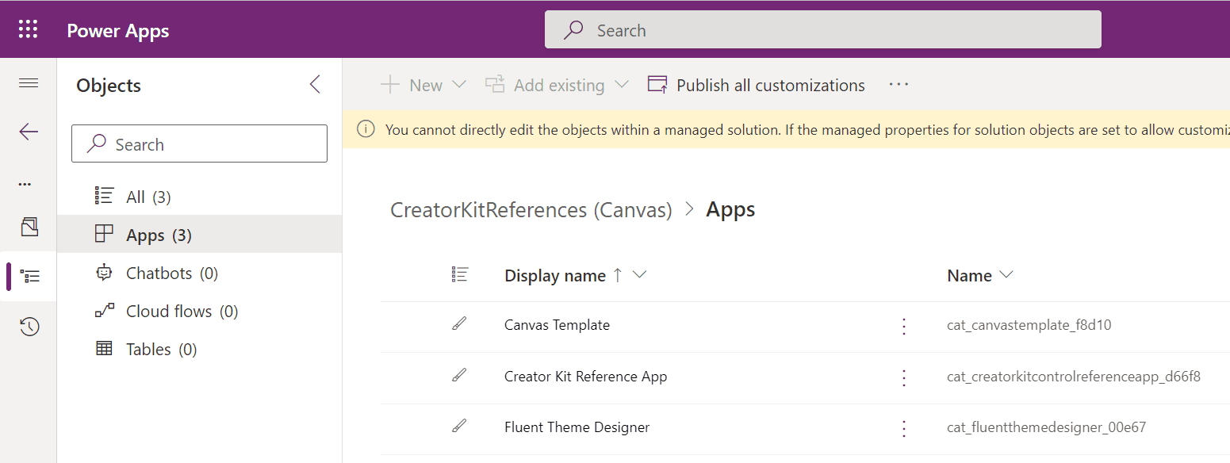Screen dimensions: 1230x463
Task: Click the Publish all customizations icon
Action: coord(657,84)
